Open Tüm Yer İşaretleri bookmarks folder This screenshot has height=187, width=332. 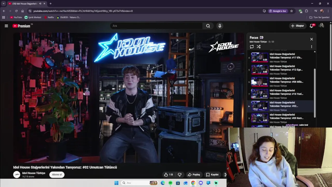click(320, 17)
